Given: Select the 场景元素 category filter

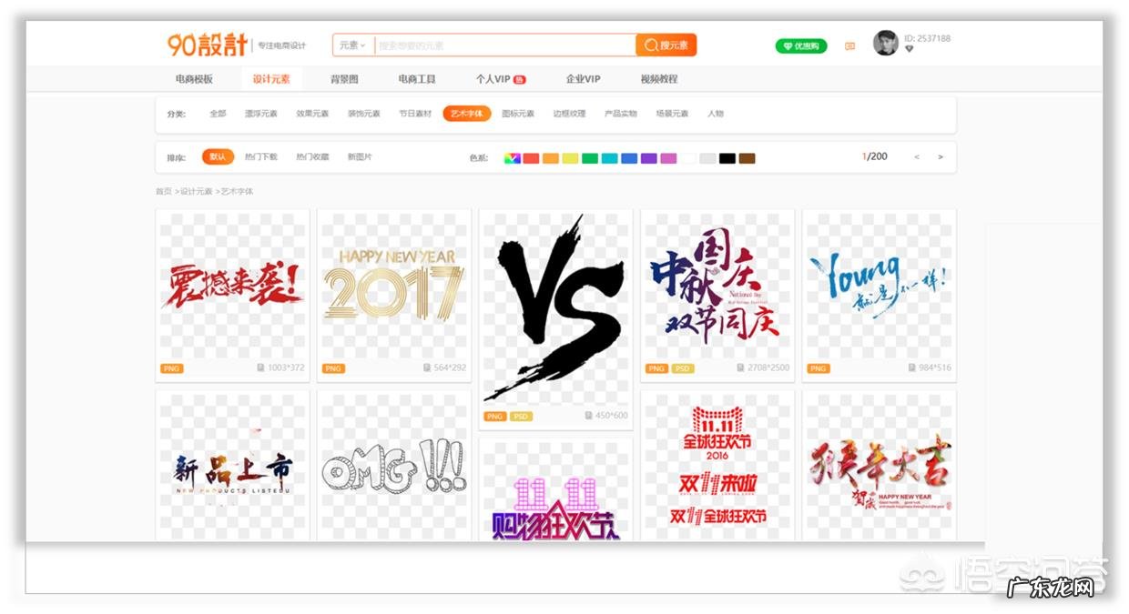Looking at the screenshot, I should click(672, 114).
